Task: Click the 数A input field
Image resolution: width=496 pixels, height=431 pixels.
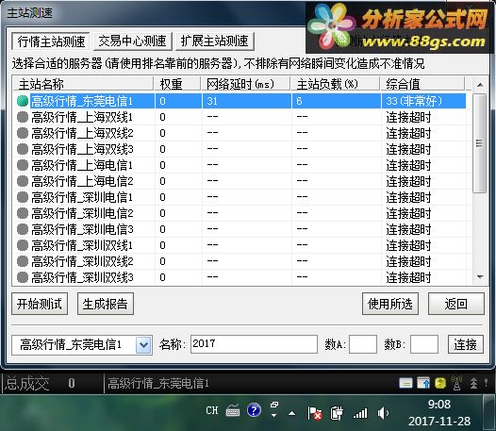Action: click(x=363, y=344)
